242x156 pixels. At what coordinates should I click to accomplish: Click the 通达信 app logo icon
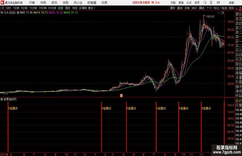pyautogui.click(x=2, y=3)
